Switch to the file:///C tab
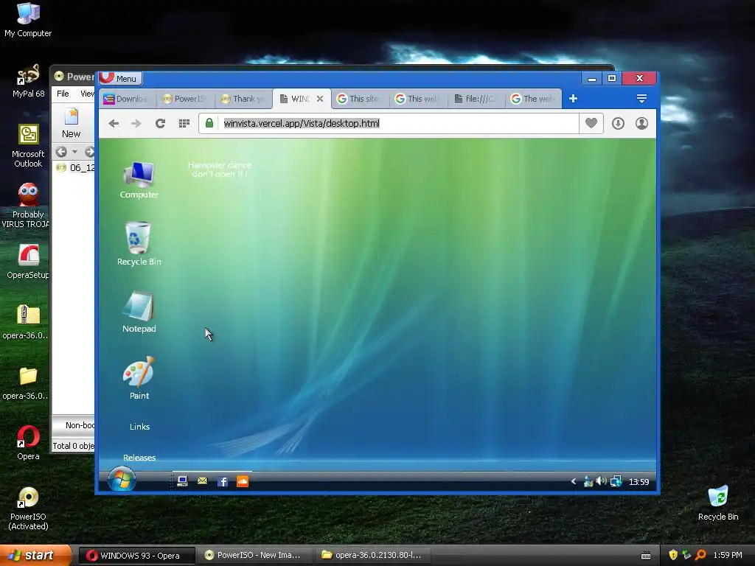Viewport: 755px width, 566px height. [x=476, y=99]
